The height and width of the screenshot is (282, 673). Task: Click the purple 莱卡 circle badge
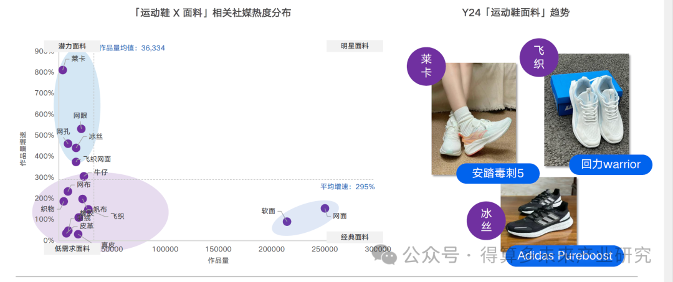[x=426, y=66]
